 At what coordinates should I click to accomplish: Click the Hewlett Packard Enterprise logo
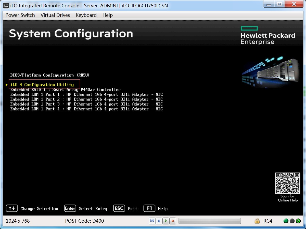pyautogui.click(x=268, y=35)
